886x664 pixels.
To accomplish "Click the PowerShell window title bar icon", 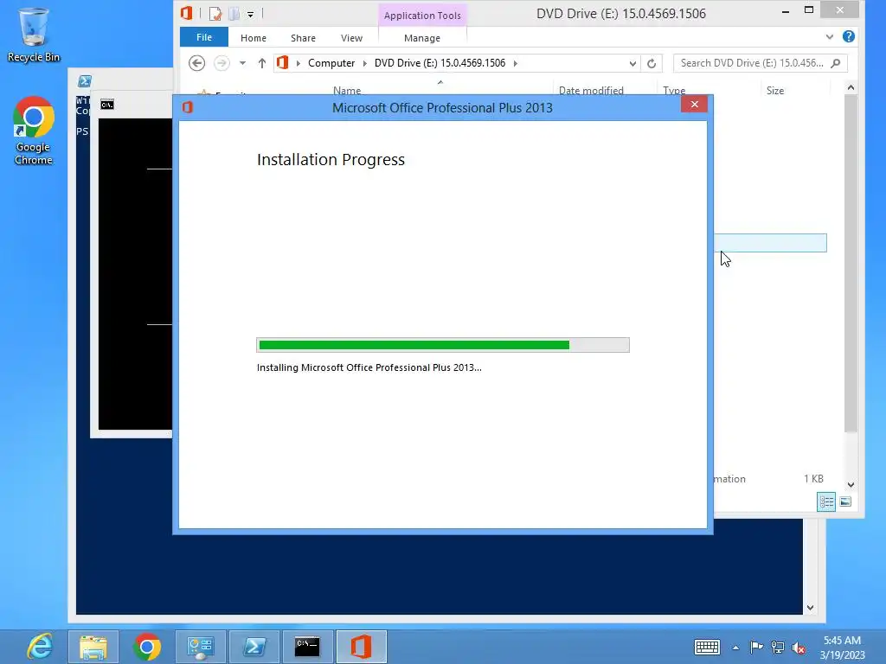I will point(85,81).
